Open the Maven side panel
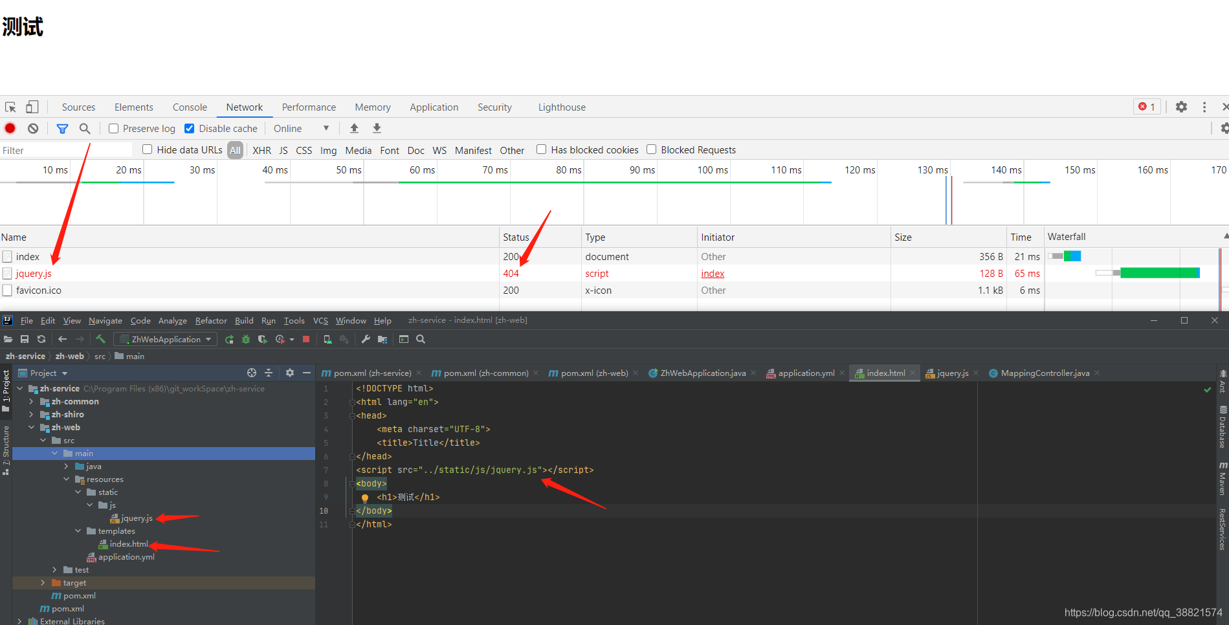This screenshot has width=1229, height=625. tap(1223, 479)
